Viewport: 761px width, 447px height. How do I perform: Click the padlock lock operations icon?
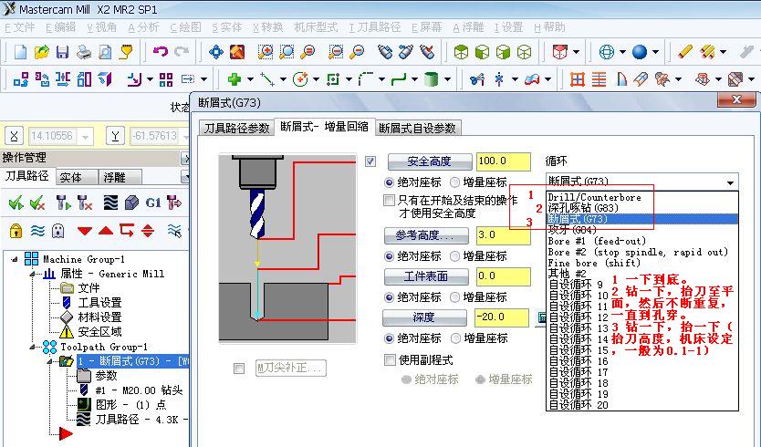(x=16, y=231)
